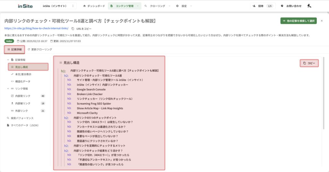Switch to the 更新クローリング tab

[x=40, y=50]
